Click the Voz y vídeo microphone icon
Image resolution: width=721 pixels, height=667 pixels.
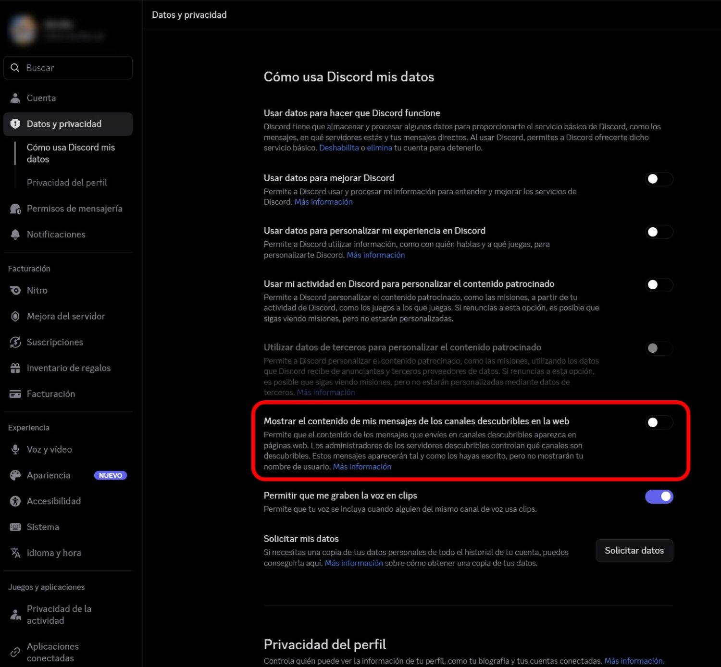[15, 449]
